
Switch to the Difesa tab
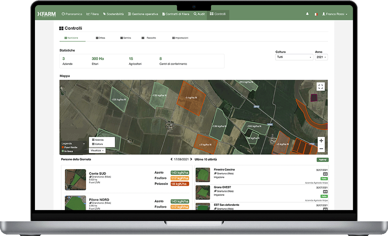[100, 38]
